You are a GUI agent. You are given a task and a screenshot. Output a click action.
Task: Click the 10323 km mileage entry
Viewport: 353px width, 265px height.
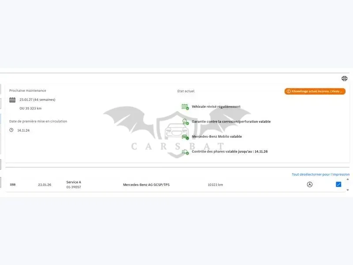(215, 185)
